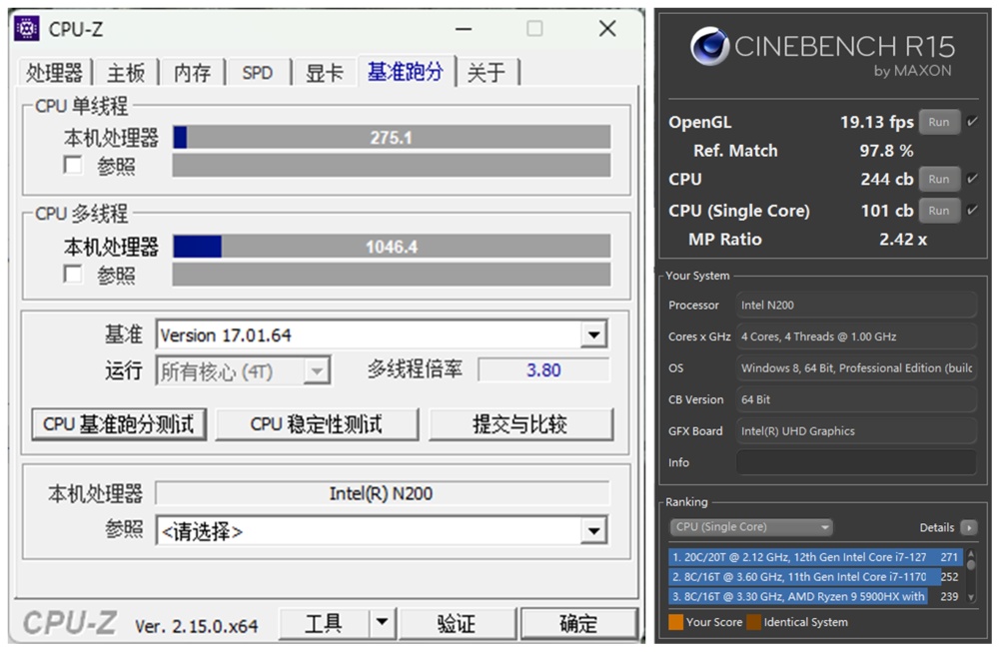Image resolution: width=999 pixels, height=652 pixels.
Task: Toggle the checkmark next to OpenGL Run
Action: (x=972, y=122)
